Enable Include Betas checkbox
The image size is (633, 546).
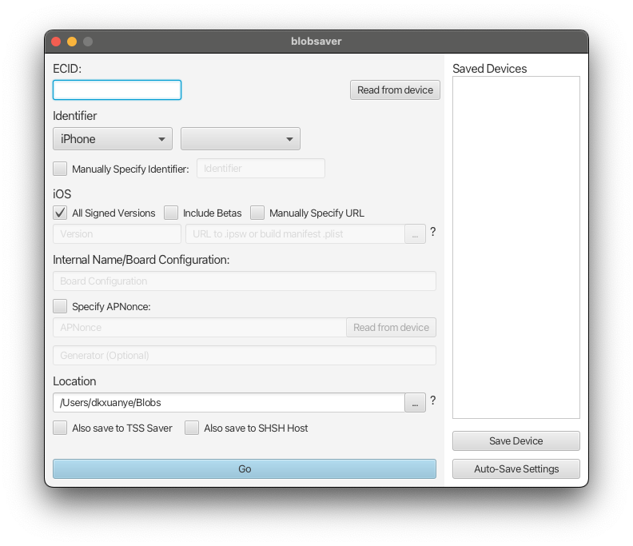point(171,213)
